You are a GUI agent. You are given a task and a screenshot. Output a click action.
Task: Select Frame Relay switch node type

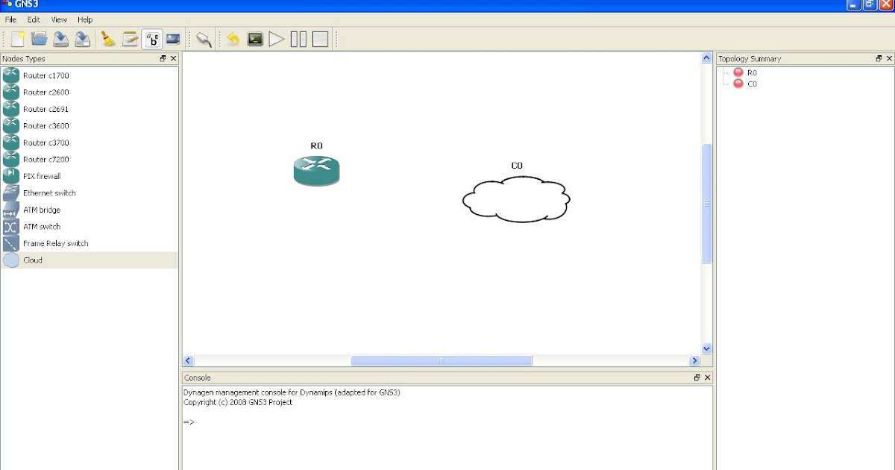pyautogui.click(x=89, y=243)
